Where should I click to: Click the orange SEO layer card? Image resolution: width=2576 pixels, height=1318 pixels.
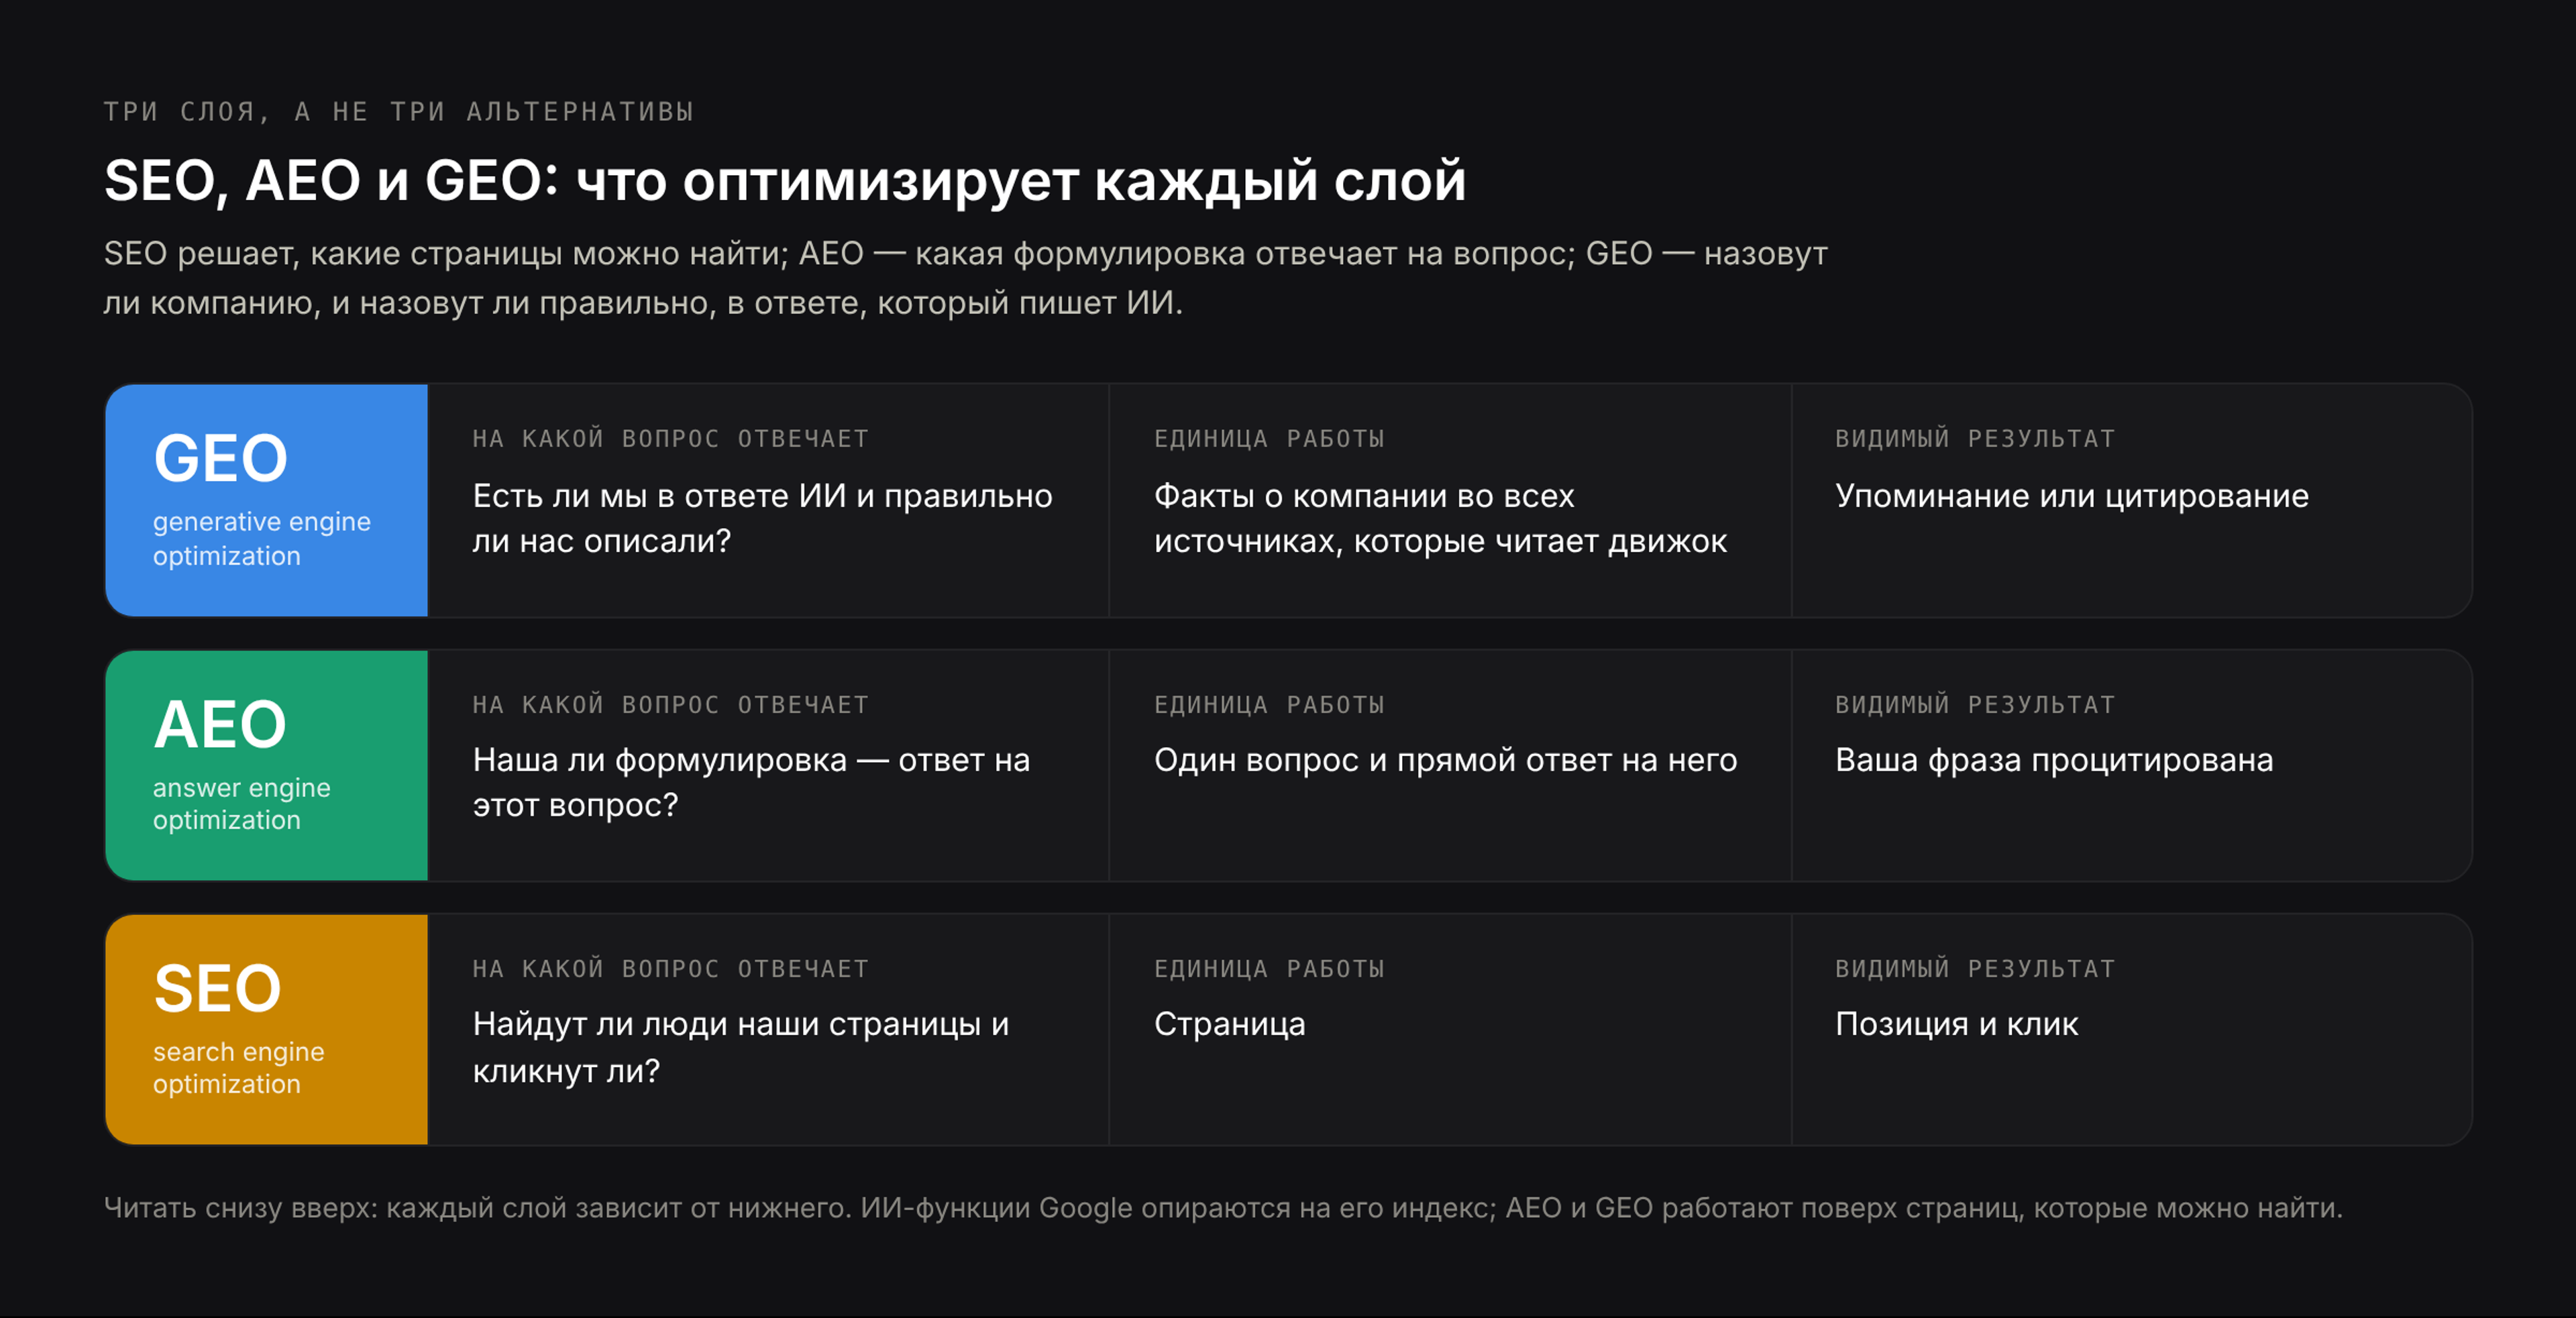click(x=267, y=1029)
